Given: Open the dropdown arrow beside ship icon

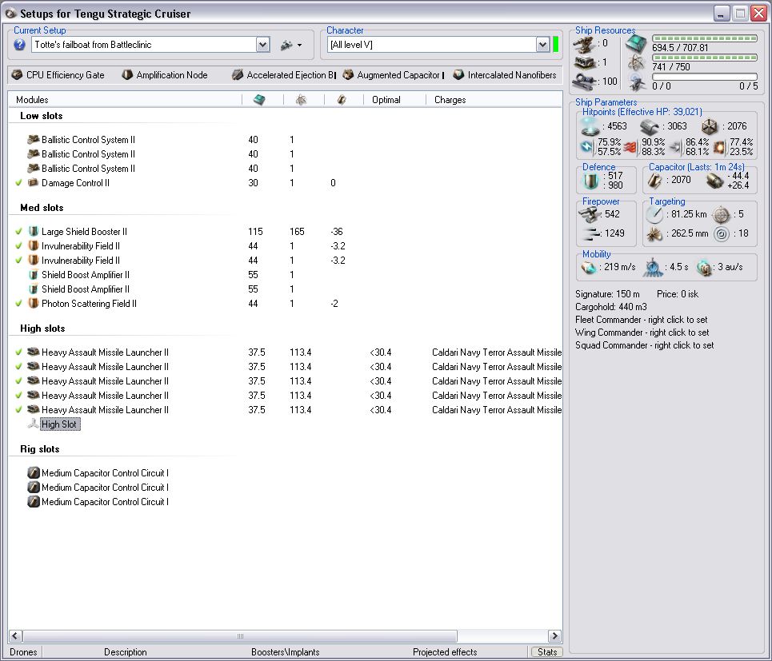Looking at the screenshot, I should pos(299,46).
